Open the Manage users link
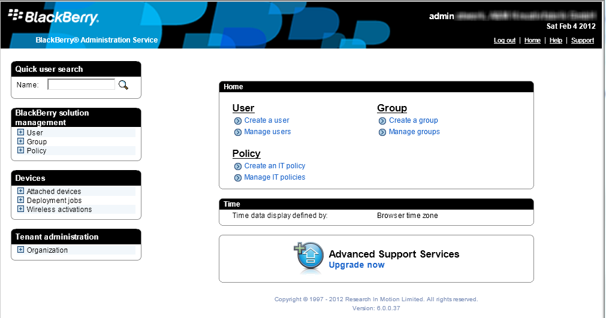606x318 pixels. click(267, 132)
